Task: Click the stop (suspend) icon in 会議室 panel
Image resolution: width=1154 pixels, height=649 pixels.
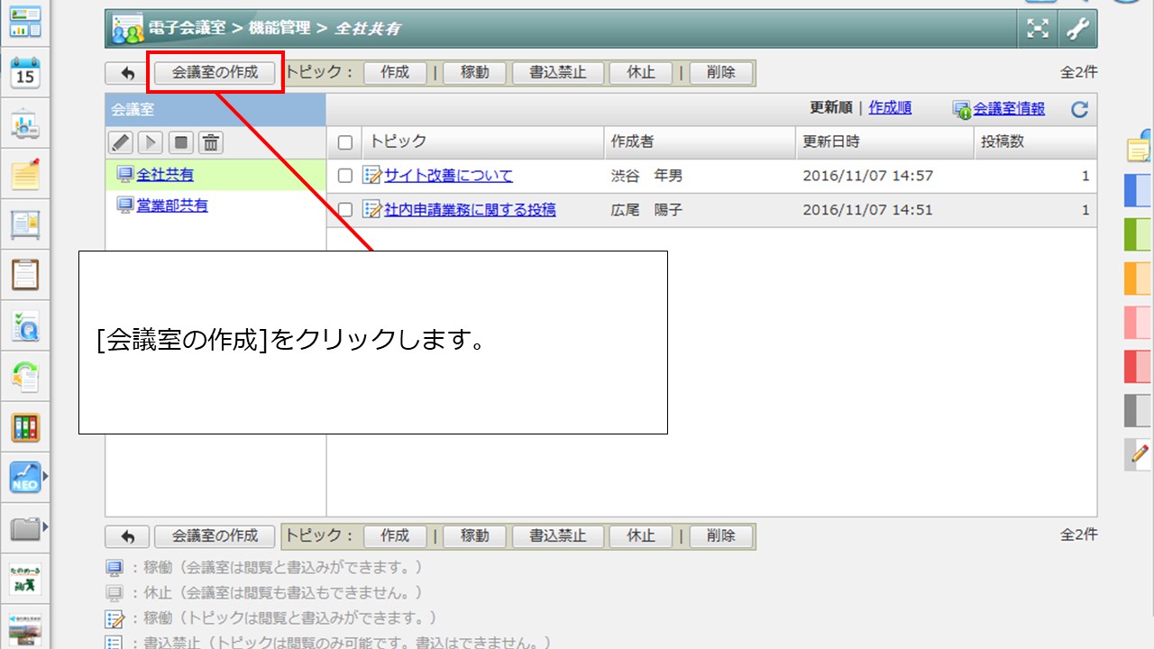Action: [x=180, y=142]
